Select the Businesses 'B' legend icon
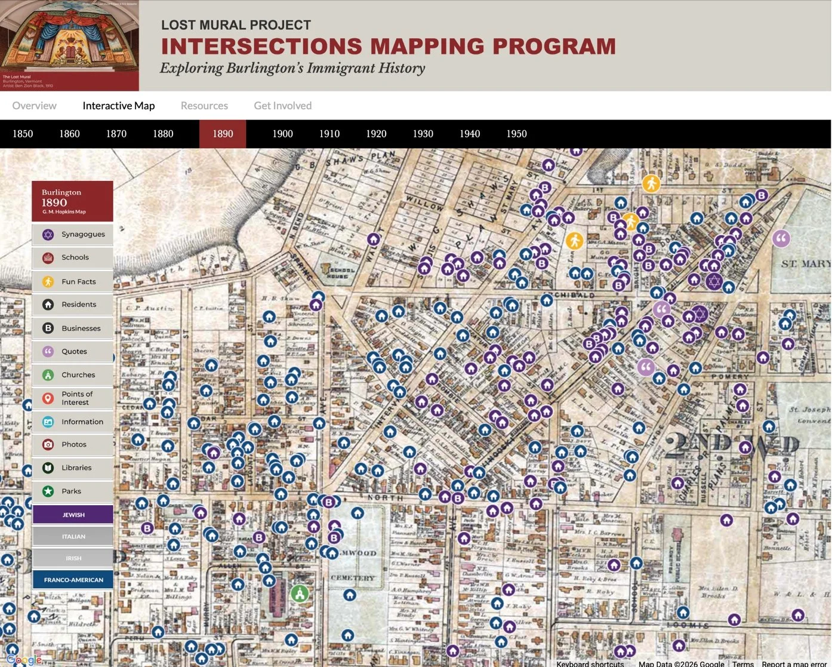 pos(48,328)
